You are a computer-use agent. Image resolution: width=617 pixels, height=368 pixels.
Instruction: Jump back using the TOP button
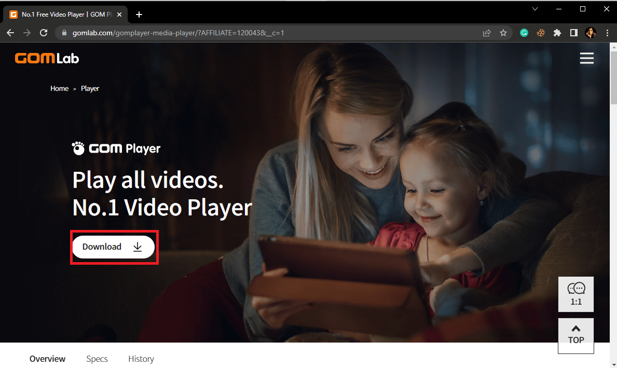(x=576, y=335)
